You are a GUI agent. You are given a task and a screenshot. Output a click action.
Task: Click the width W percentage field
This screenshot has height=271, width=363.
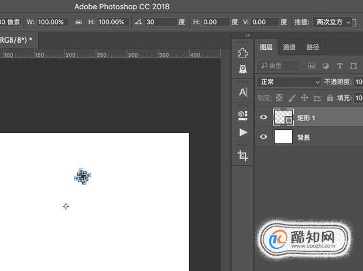click(53, 22)
